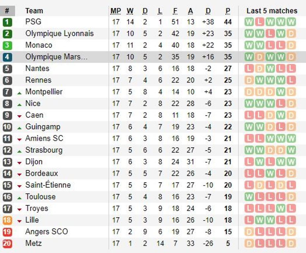This screenshot has height=253, width=306.
Task: Click the orange rank 18 badge beside Lille
Action: [x=7, y=220]
